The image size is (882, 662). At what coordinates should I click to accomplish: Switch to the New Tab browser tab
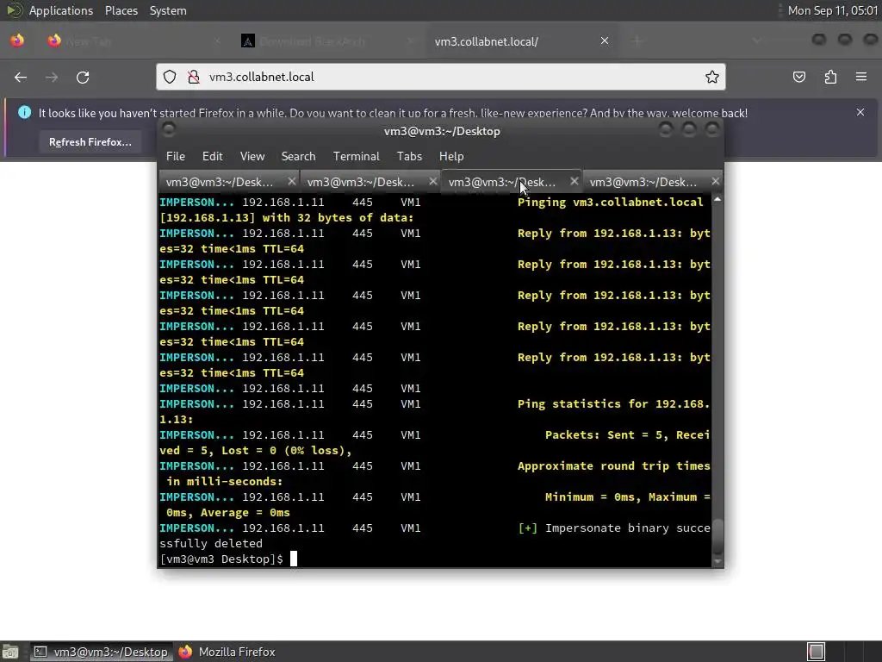pyautogui.click(x=135, y=41)
